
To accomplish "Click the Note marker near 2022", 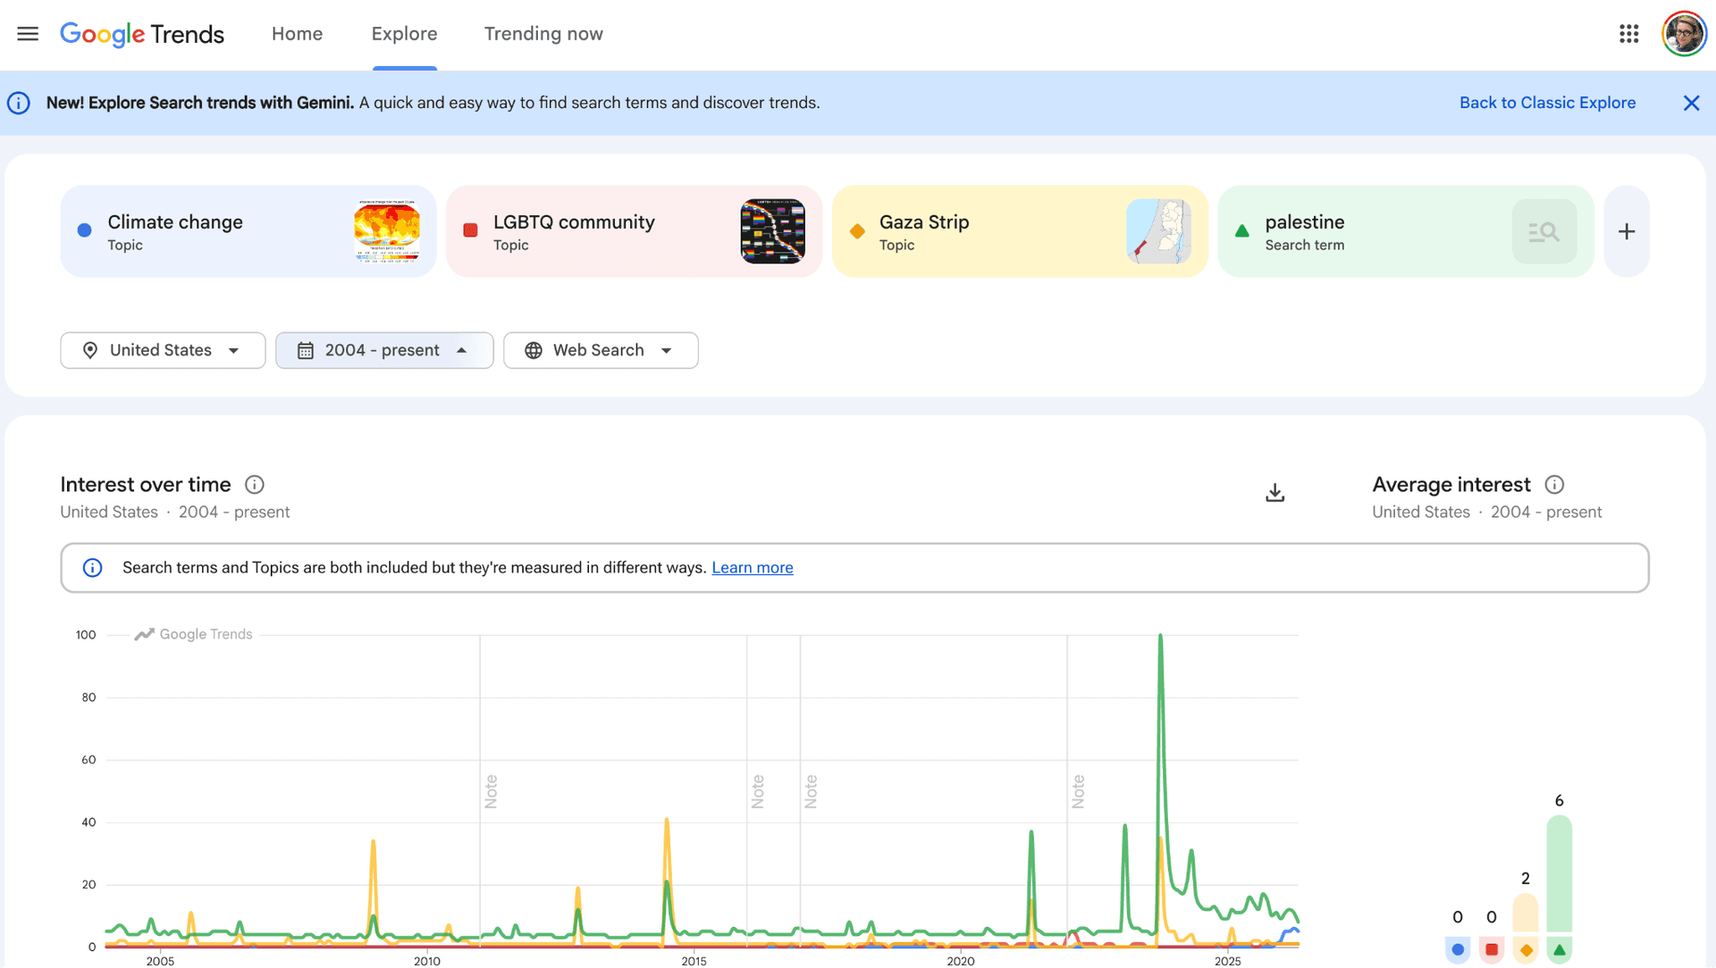I will point(1078,791).
